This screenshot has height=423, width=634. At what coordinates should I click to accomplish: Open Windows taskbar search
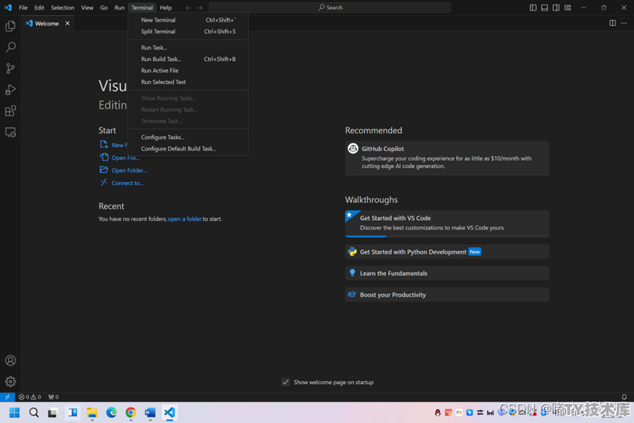click(34, 413)
